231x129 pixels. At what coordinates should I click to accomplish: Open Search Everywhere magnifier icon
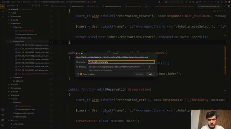(x=226, y=2)
